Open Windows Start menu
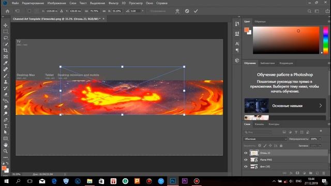331x186 pixels. point(6,181)
